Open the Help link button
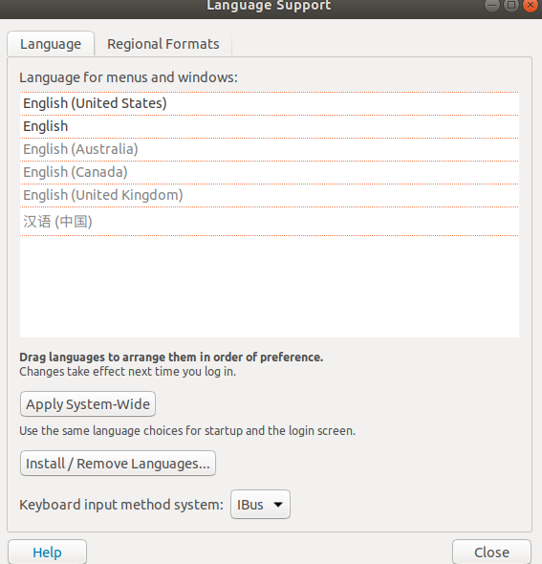 (x=47, y=553)
